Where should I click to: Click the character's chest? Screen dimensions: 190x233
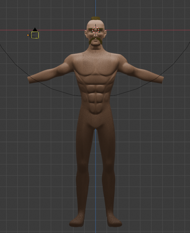click(x=95, y=72)
